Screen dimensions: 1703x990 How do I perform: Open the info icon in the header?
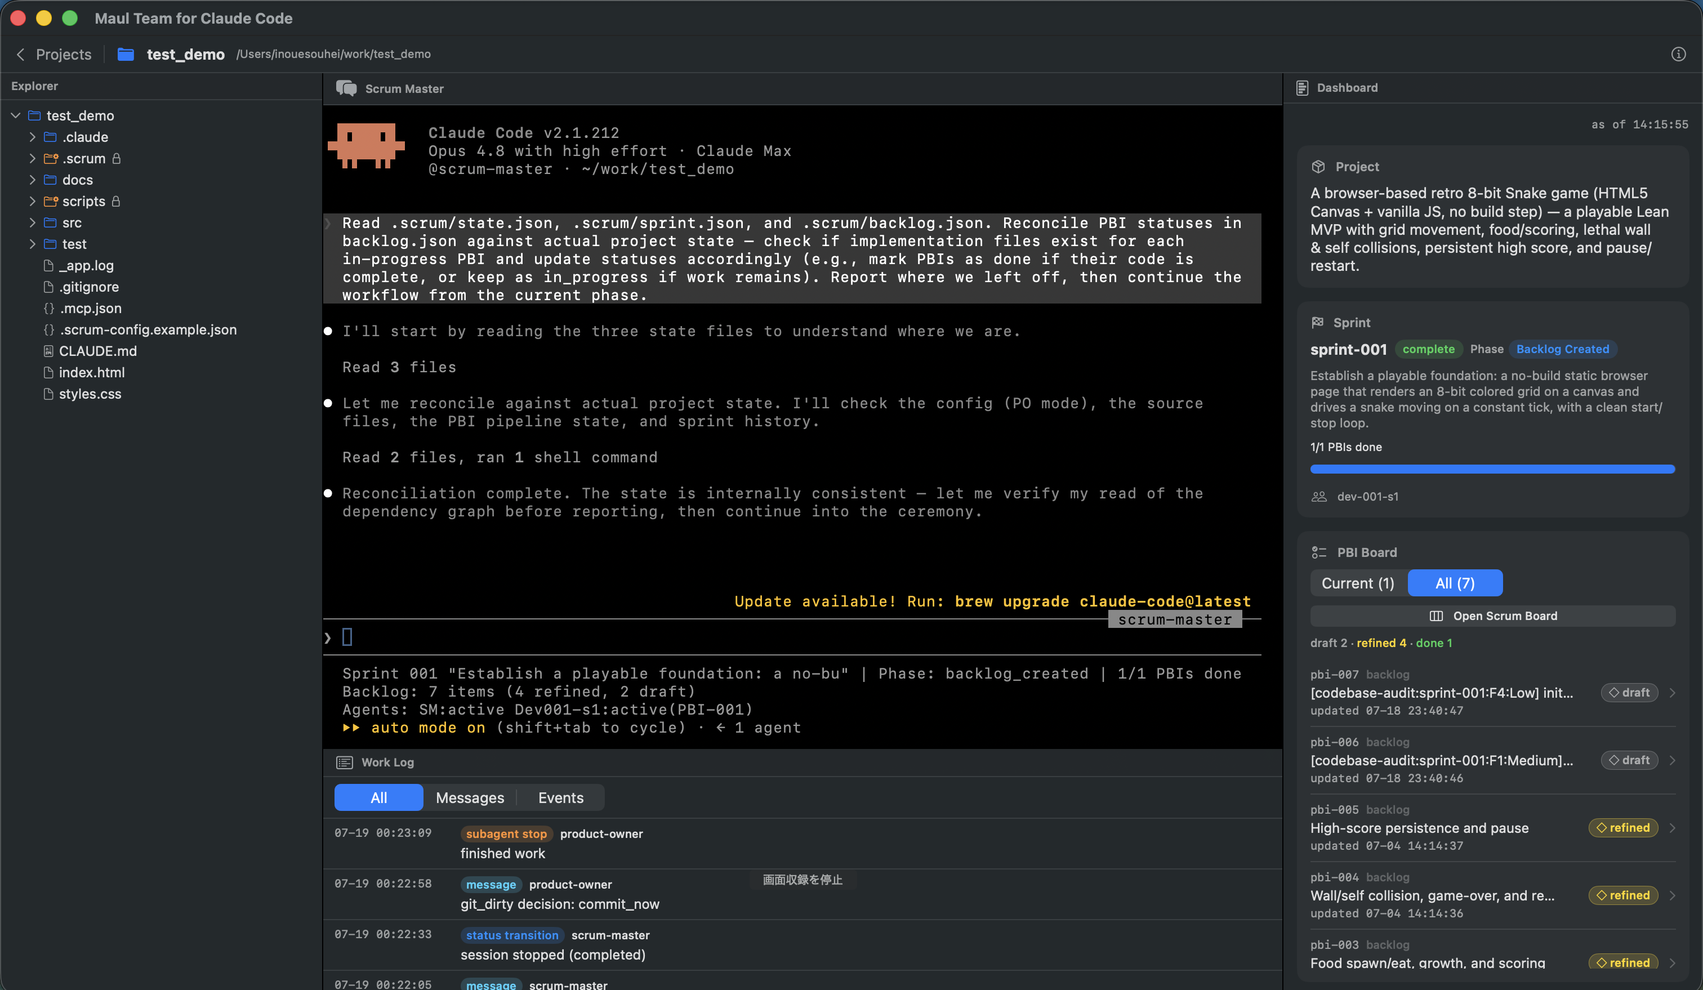1679,54
